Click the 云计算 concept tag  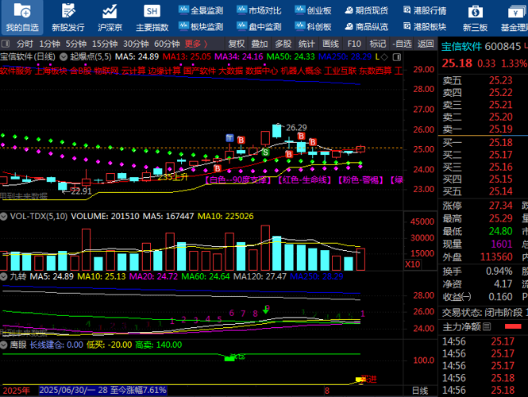coord(133,71)
